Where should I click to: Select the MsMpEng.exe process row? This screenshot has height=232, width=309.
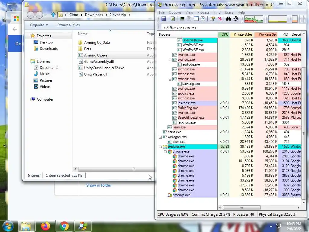coord(230,108)
